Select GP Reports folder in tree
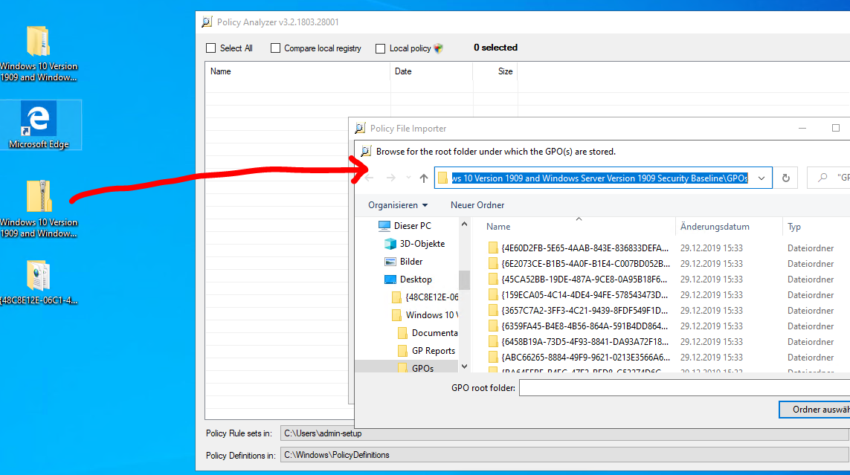The image size is (850, 475). coord(426,351)
